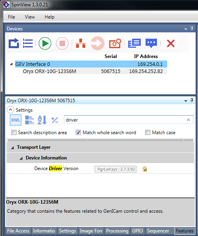Click IP address 169.254.252.82
The width and height of the screenshot is (198, 236).
click(146, 71)
